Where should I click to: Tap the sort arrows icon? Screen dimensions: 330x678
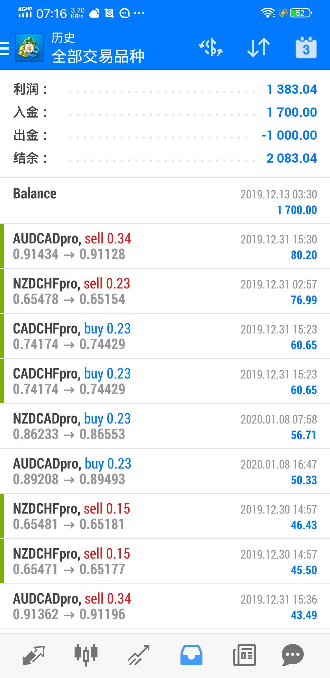(258, 48)
